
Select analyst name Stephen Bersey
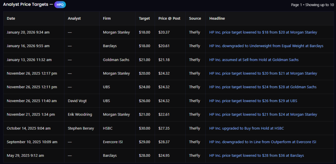click(x=81, y=128)
